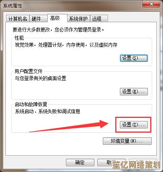Open performance 设置(S) button
This screenshot has height=172, width=163.
pos(134,58)
